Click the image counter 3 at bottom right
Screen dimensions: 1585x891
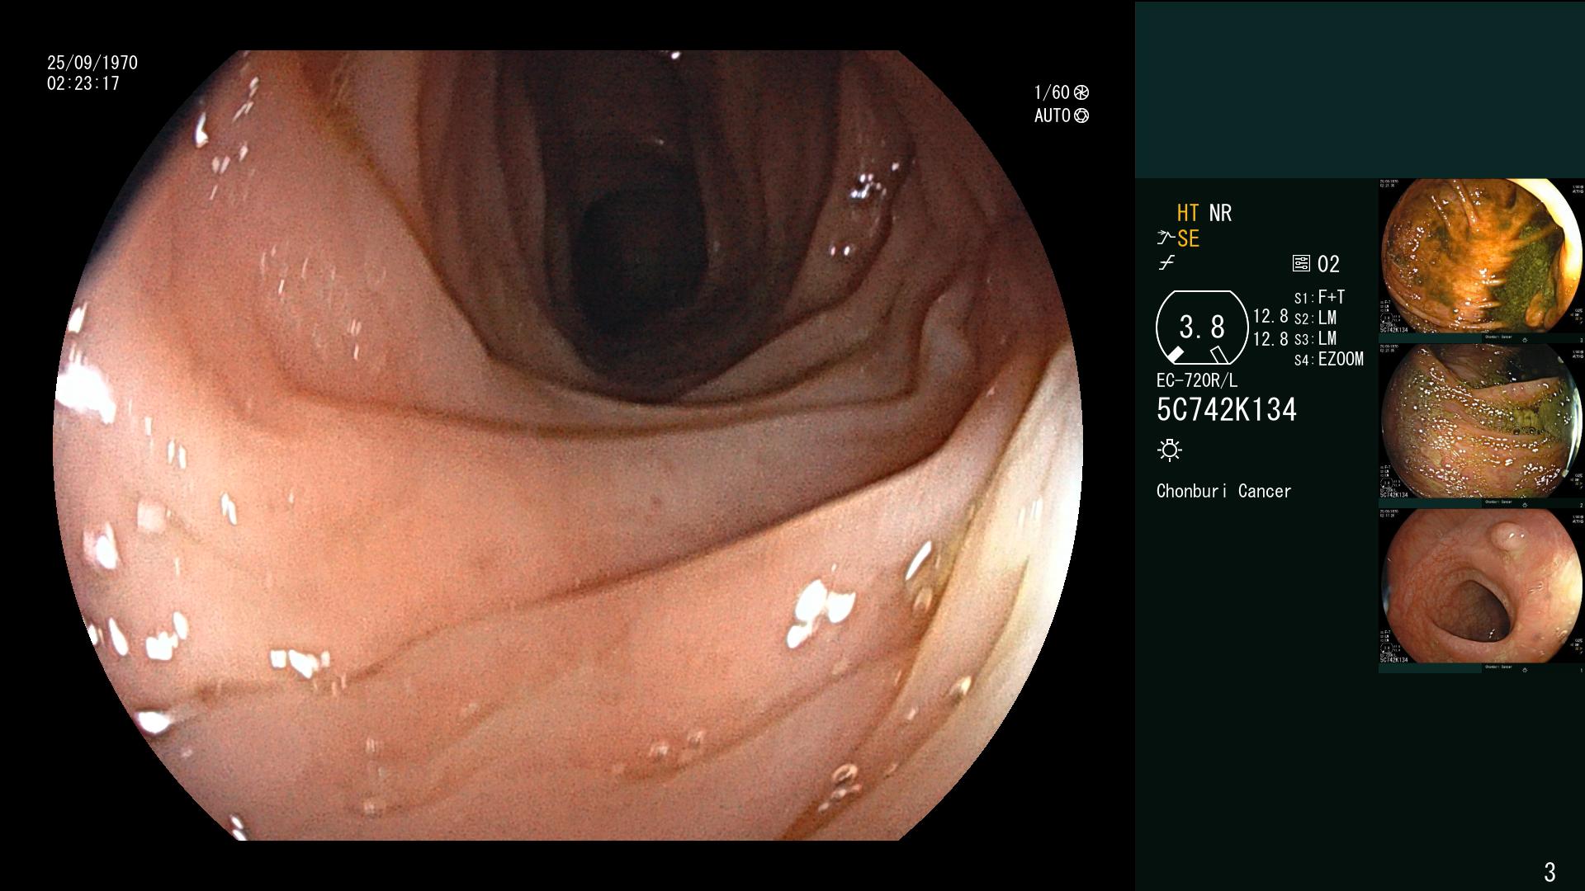(x=1550, y=871)
